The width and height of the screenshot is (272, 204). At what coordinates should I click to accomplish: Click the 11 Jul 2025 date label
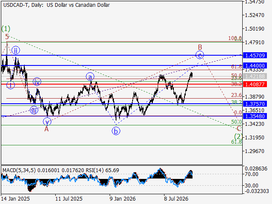tap(69, 198)
